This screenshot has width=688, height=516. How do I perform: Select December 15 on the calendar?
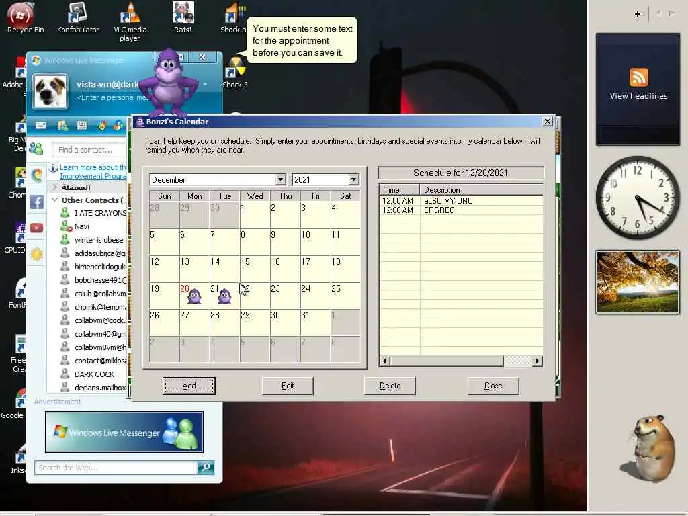tap(255, 269)
